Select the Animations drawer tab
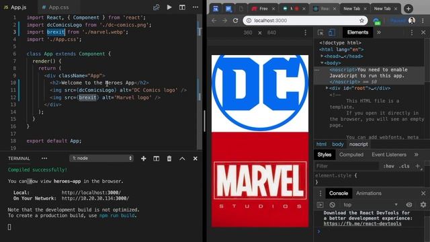Viewport: 430px width, 242px height. pyautogui.click(x=369, y=194)
